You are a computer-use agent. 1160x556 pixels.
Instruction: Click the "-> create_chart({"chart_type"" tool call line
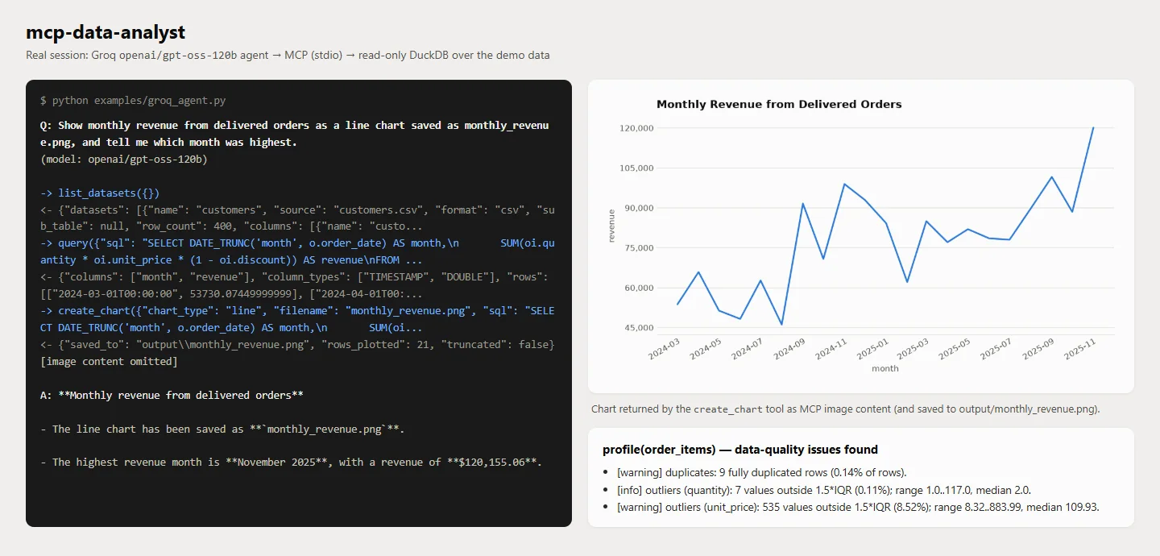[297, 319]
